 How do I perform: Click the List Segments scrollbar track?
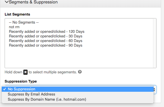tap(155, 43)
